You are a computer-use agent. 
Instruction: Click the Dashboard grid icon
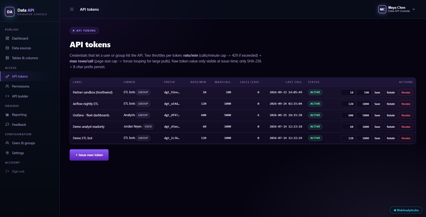(7, 38)
